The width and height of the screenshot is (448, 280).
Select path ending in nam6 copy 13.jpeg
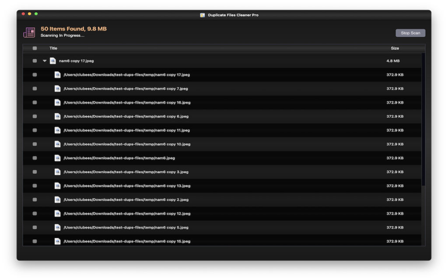pyautogui.click(x=127, y=185)
